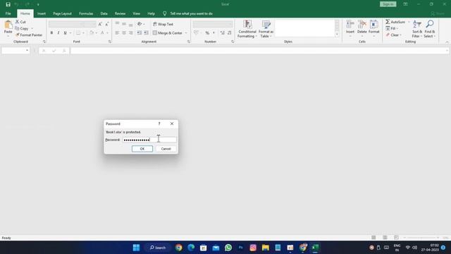The width and height of the screenshot is (451, 254).
Task: Open Conditional Formatting menu
Action: pyautogui.click(x=247, y=29)
